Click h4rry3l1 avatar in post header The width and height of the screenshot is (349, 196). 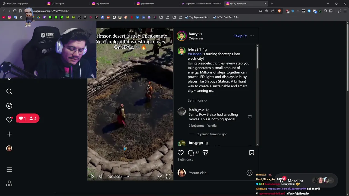(182, 36)
